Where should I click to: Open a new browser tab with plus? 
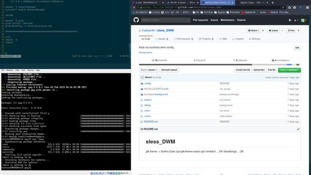click(273, 2)
